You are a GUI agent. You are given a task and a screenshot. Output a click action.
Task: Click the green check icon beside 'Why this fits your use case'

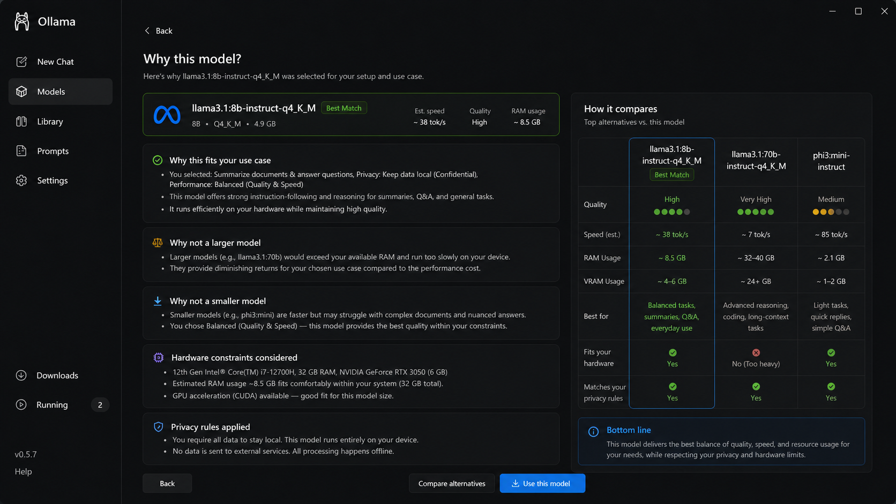coord(158,160)
